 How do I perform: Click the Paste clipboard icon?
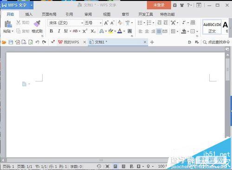coord(8,24)
